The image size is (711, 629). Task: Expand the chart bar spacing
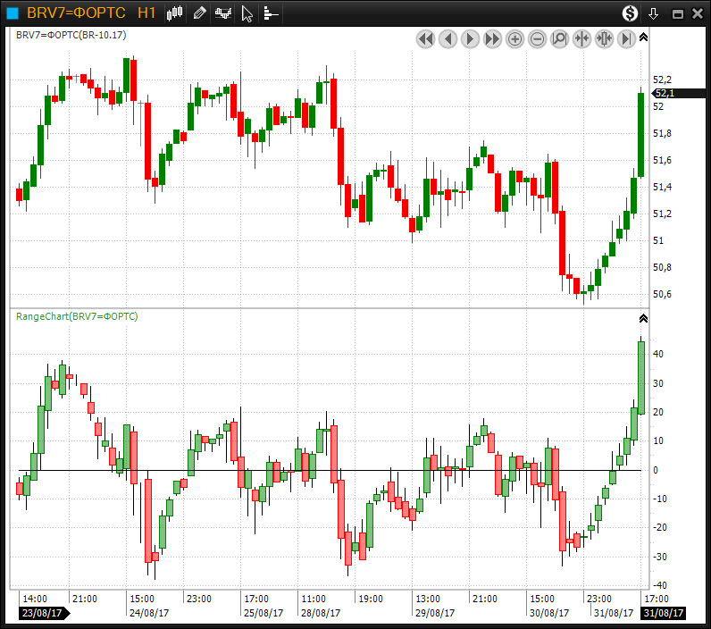tap(605, 38)
